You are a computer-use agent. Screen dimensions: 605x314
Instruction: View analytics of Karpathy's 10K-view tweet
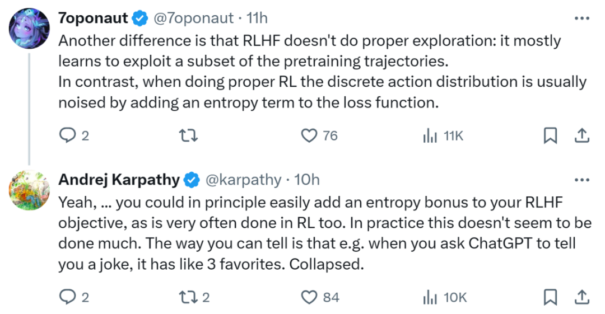(430, 297)
